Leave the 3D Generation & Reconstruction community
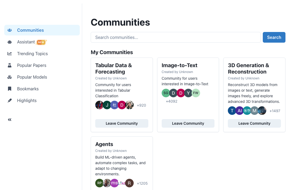Screen dimensions: 298x190 click(x=254, y=123)
